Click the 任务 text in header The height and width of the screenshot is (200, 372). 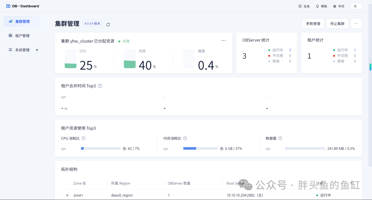(x=307, y=7)
